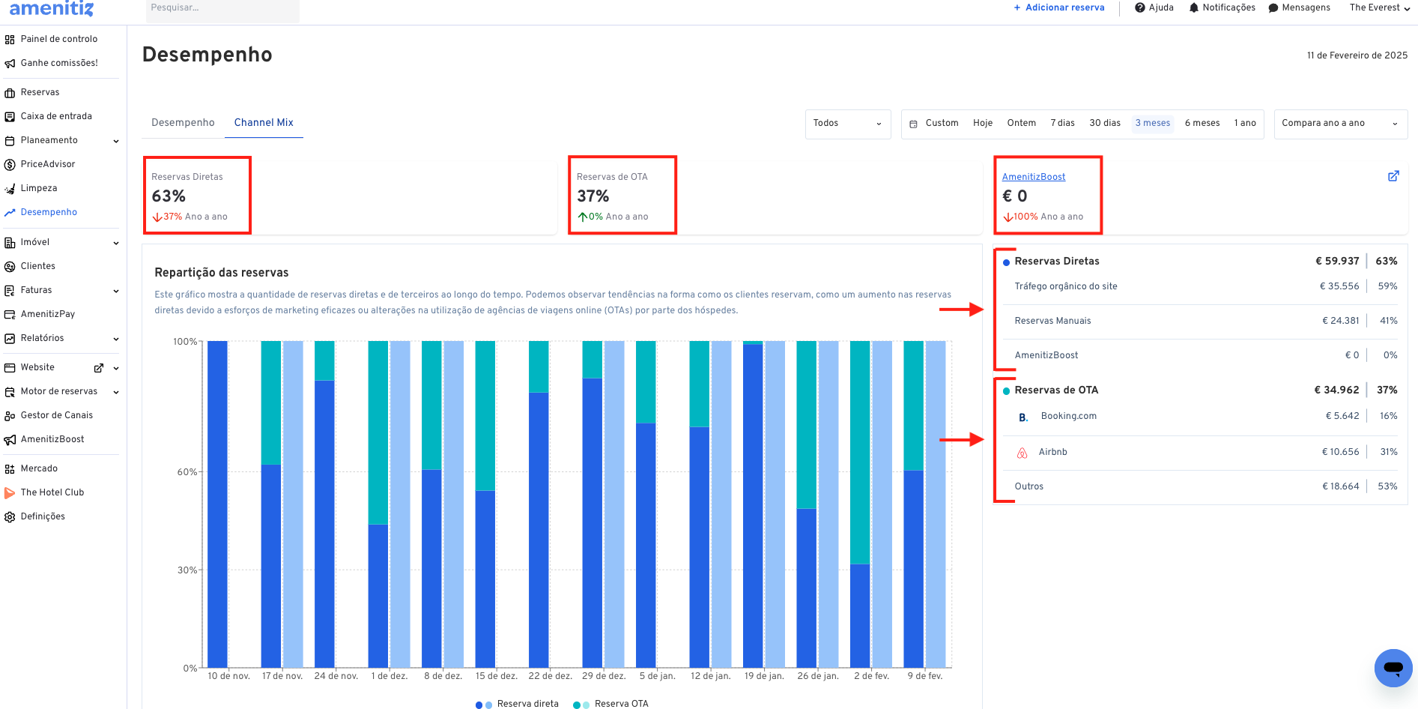Open the Clientes icon in sidebar
The image size is (1418, 709).
10,267
